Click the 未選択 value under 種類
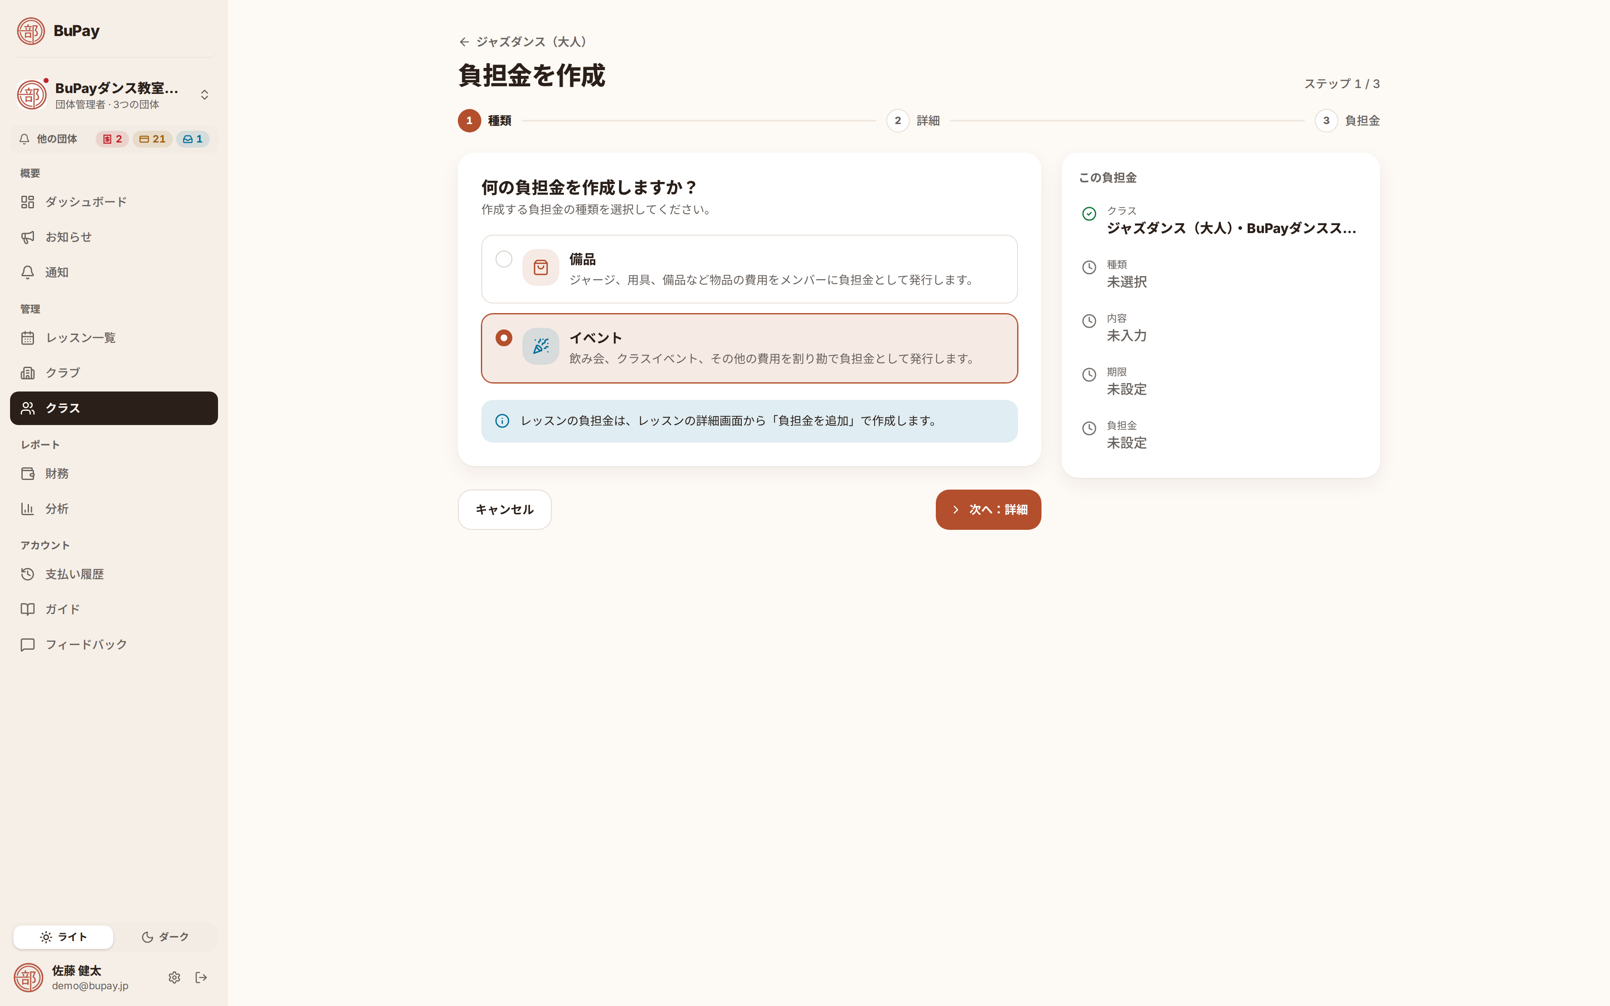Viewport: 1610px width, 1006px height. coord(1126,282)
